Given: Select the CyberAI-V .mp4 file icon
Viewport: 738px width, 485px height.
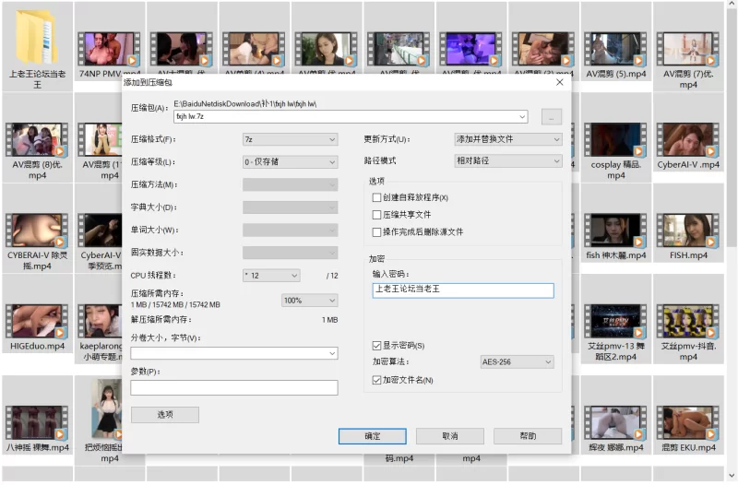Looking at the screenshot, I should coord(687,138).
